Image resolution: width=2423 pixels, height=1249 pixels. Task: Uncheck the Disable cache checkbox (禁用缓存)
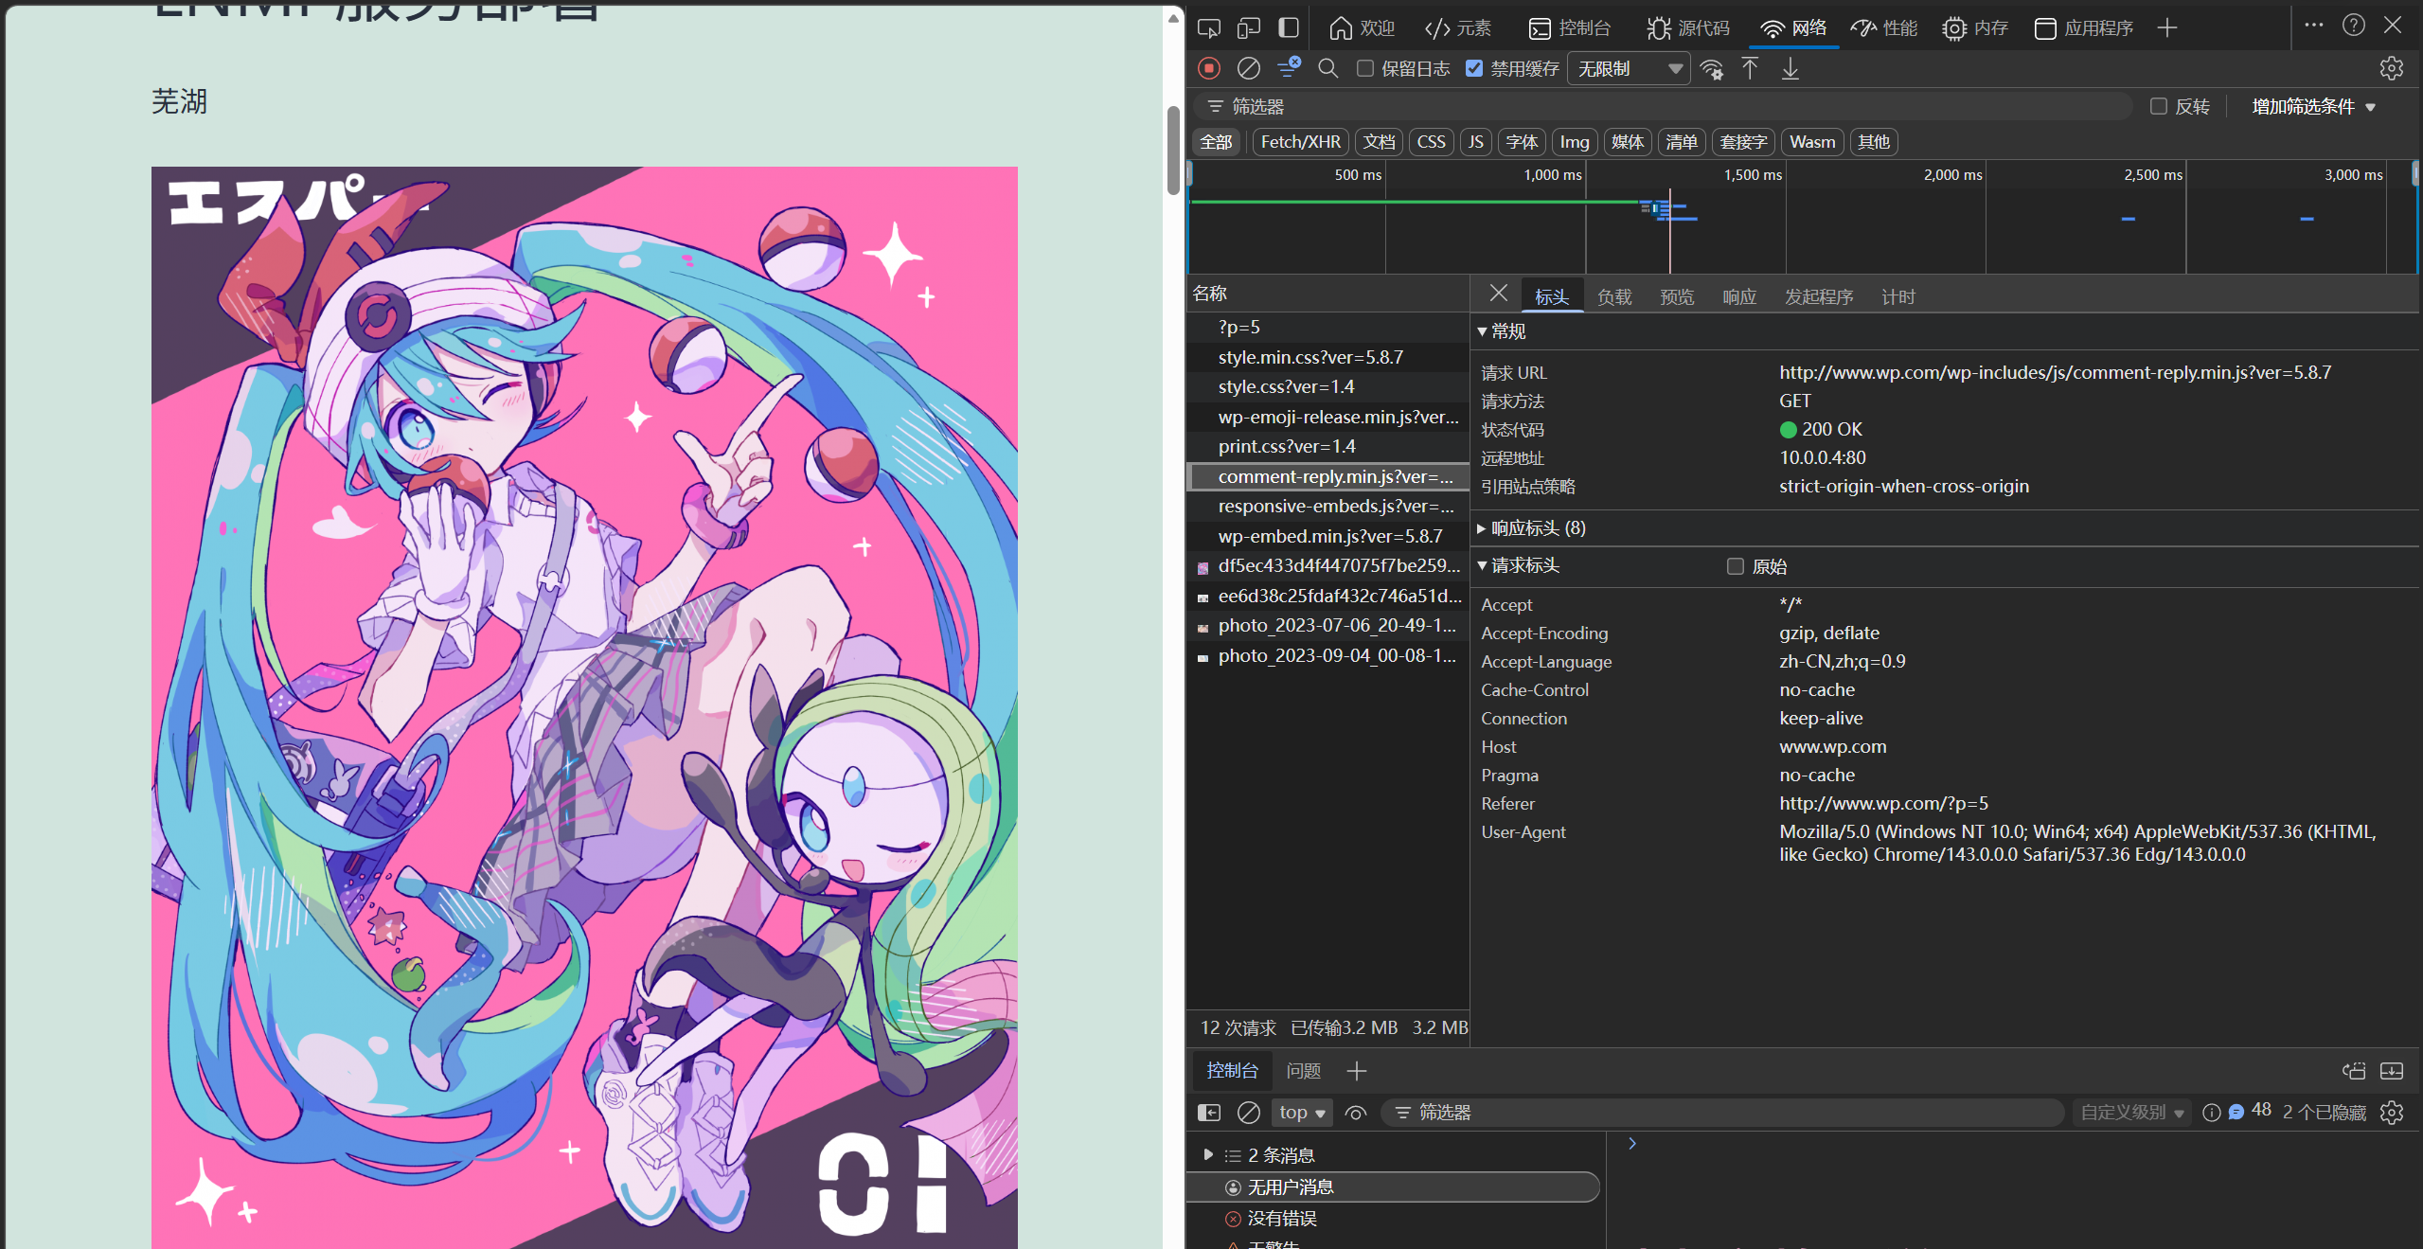1474,68
